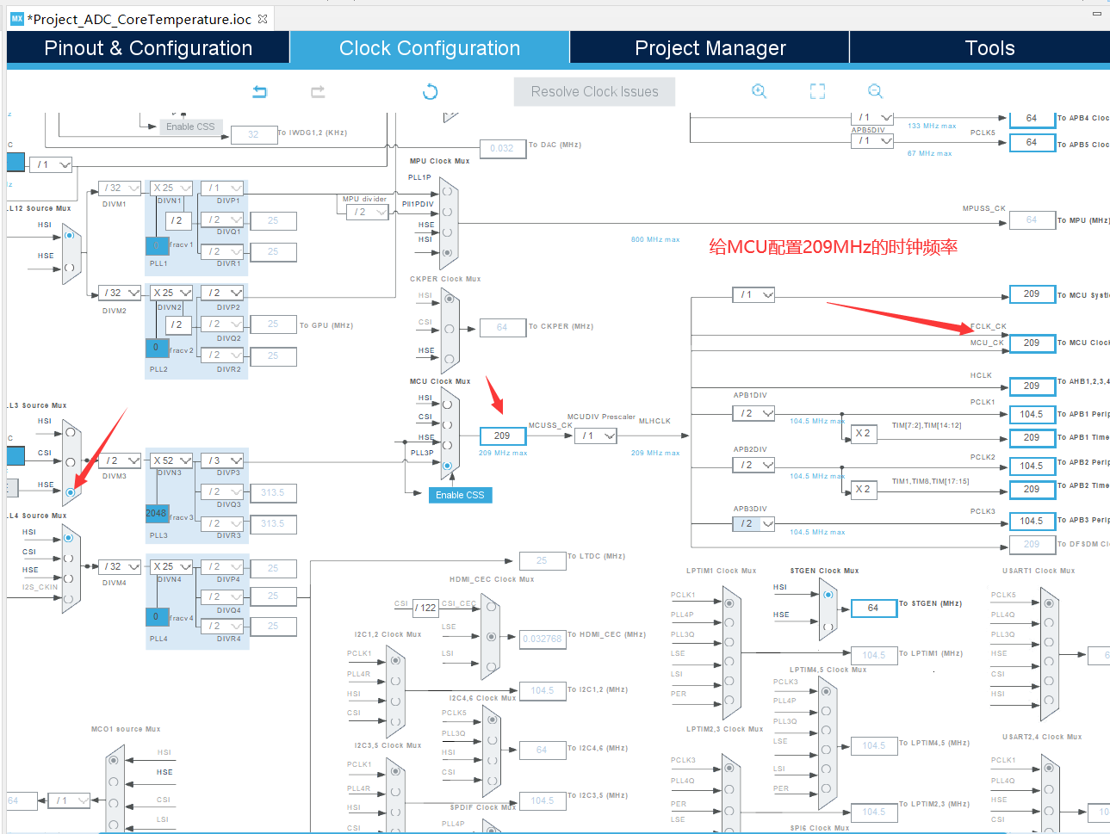Click the PLL1 fracv1 value field
1110x834 pixels.
(x=157, y=245)
